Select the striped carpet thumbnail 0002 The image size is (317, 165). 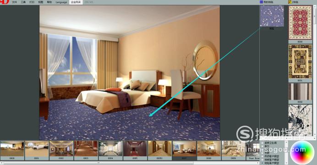300,91
